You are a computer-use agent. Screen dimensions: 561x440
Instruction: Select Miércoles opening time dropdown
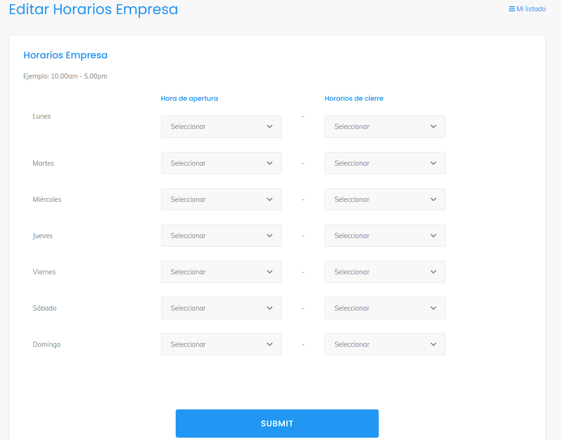(221, 200)
